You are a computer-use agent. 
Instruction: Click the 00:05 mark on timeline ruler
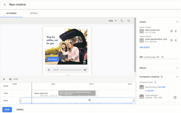pos(53,84)
